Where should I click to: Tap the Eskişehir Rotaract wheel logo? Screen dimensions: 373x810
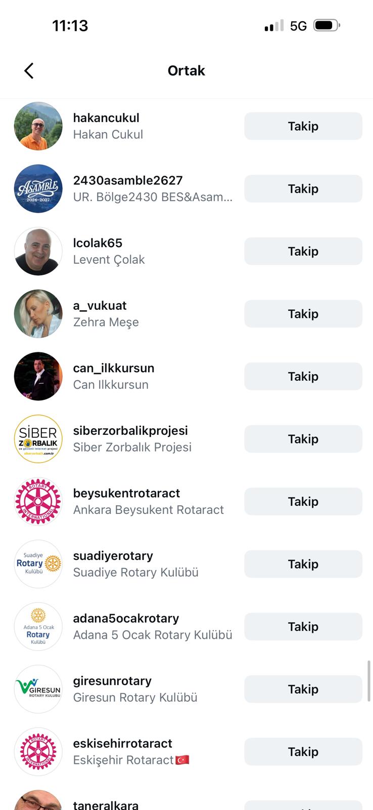38,752
